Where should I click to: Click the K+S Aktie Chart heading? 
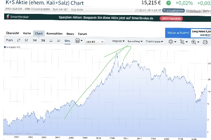click(x=45, y=3)
